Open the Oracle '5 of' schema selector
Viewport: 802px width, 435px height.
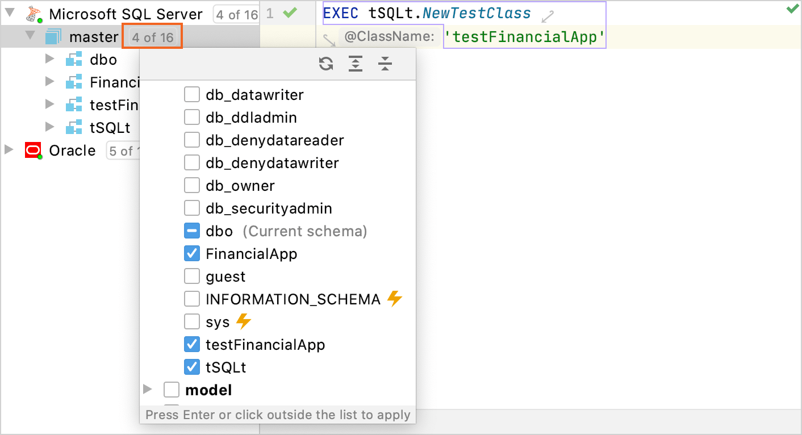(x=123, y=151)
